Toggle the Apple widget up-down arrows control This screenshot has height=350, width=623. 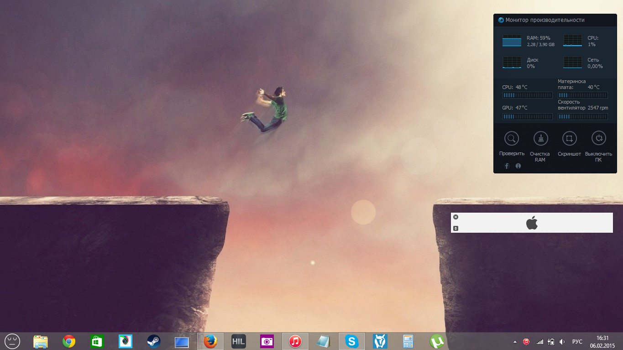[x=455, y=228]
